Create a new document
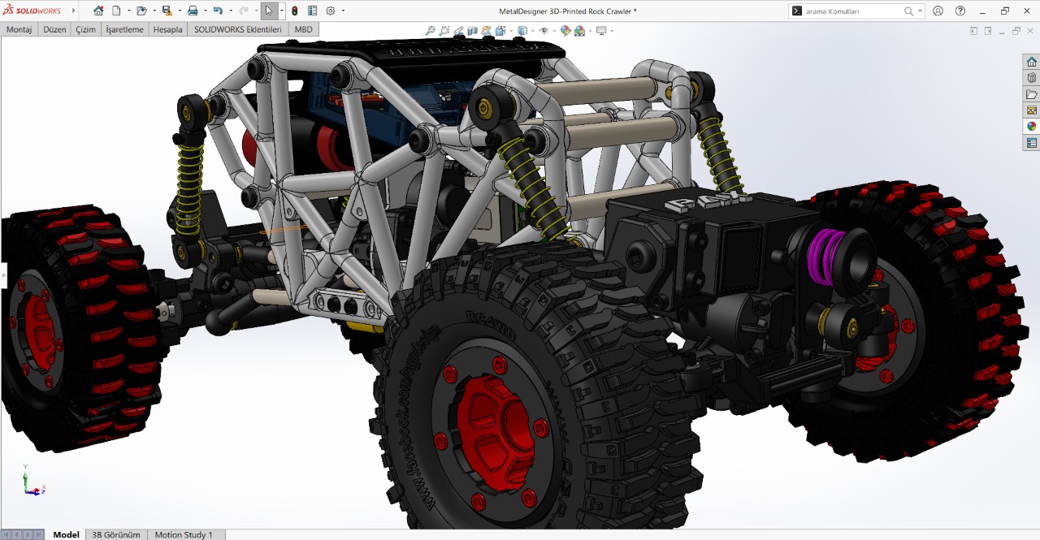 pyautogui.click(x=116, y=11)
